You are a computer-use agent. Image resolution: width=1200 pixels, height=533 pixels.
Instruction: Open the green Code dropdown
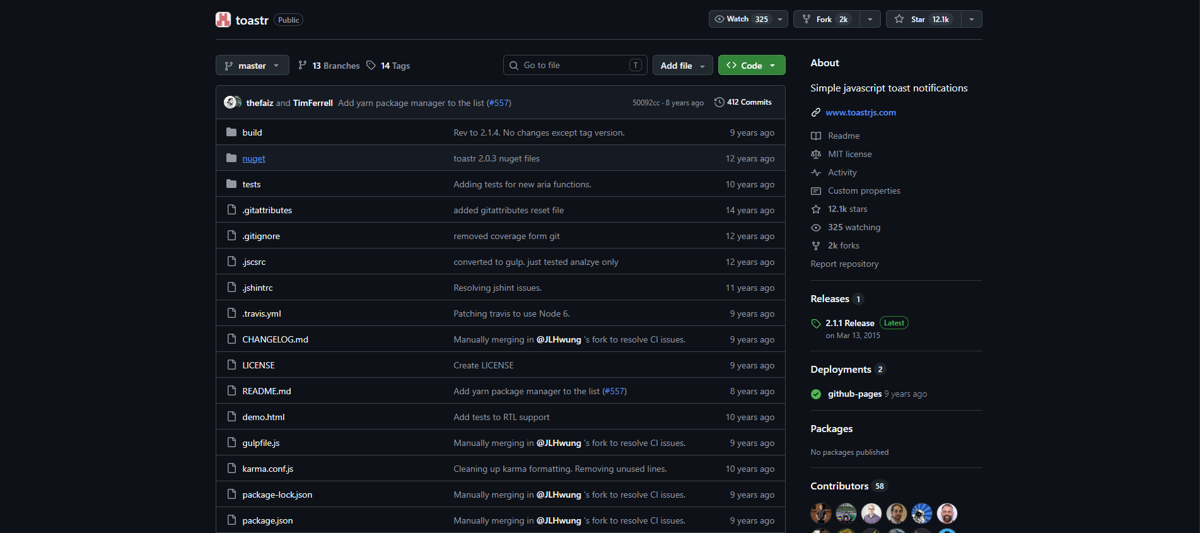(x=752, y=65)
